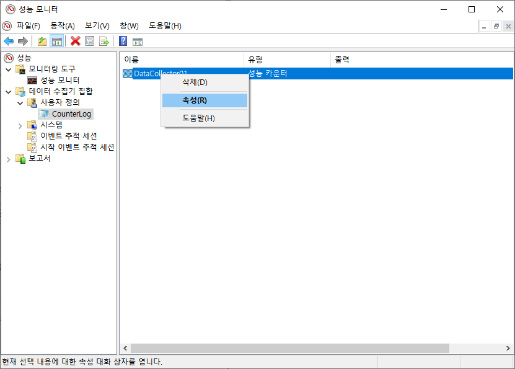515x369 pixels.
Task: Click the DataCollector01 row icon
Action: click(128, 73)
